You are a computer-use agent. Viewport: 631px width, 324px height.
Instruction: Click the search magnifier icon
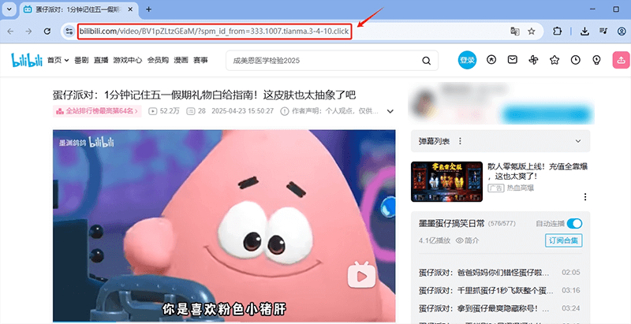point(426,61)
